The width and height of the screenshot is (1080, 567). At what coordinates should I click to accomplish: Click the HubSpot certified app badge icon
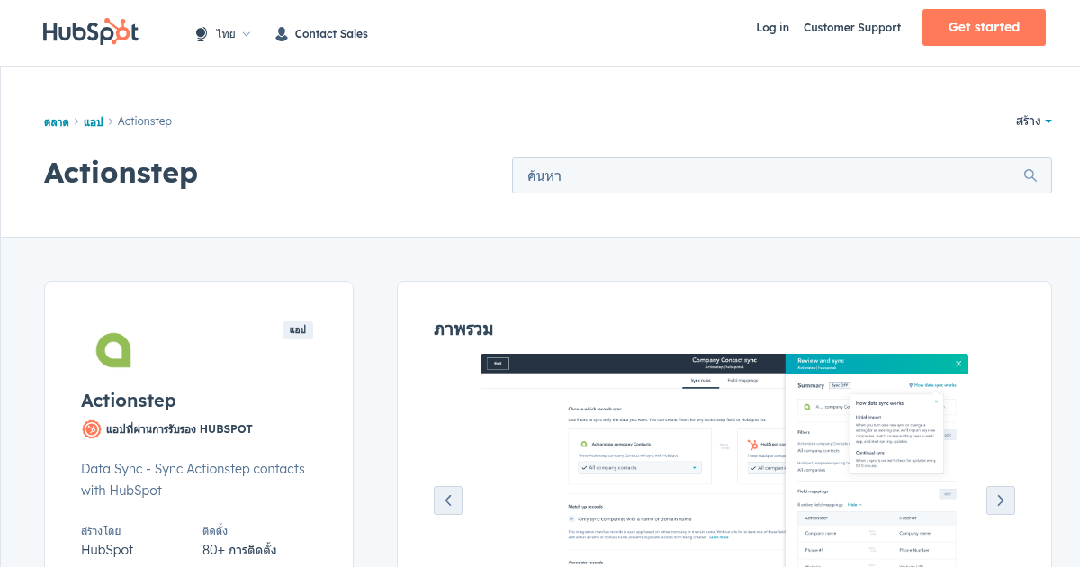tap(91, 429)
